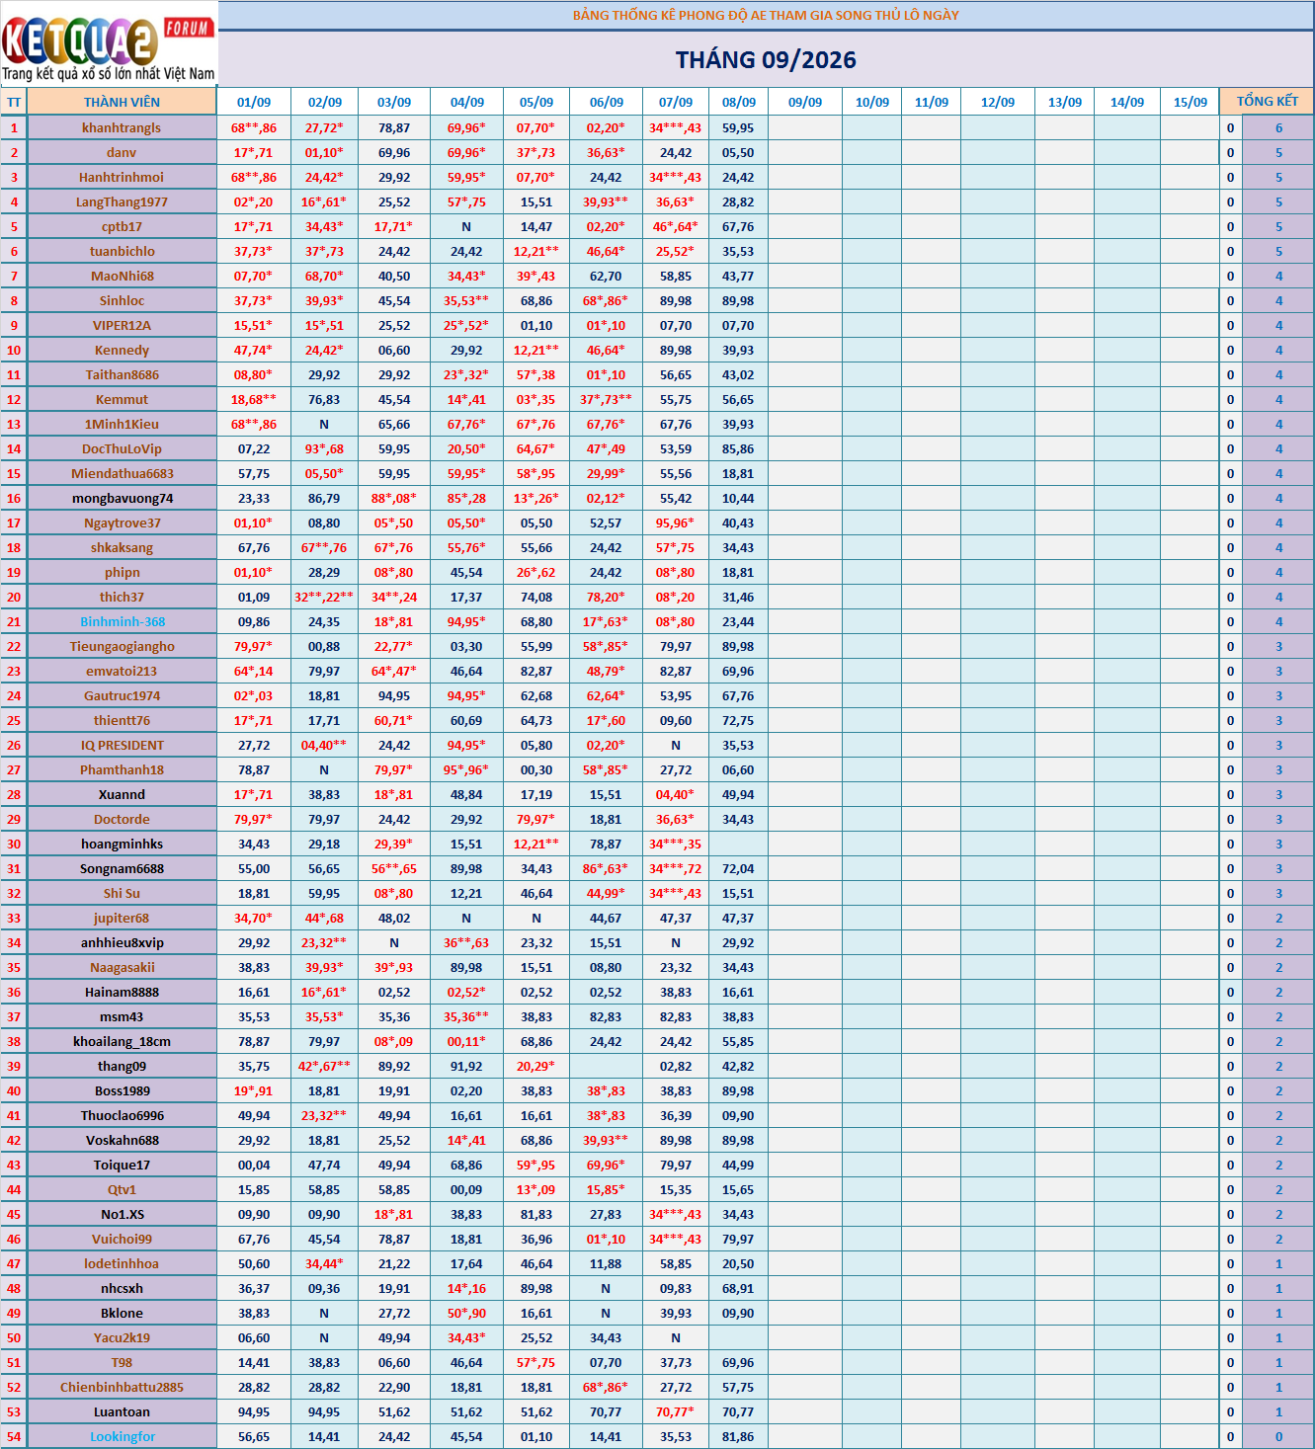Click the '05/09' date column header
The width and height of the screenshot is (1315, 1449).
pos(536,102)
